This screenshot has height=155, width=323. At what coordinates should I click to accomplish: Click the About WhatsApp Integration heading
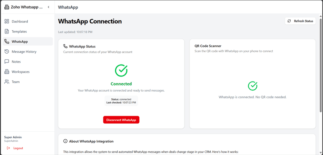point(91,141)
